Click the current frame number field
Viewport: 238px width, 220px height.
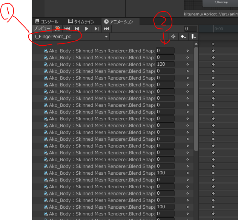[190, 29]
